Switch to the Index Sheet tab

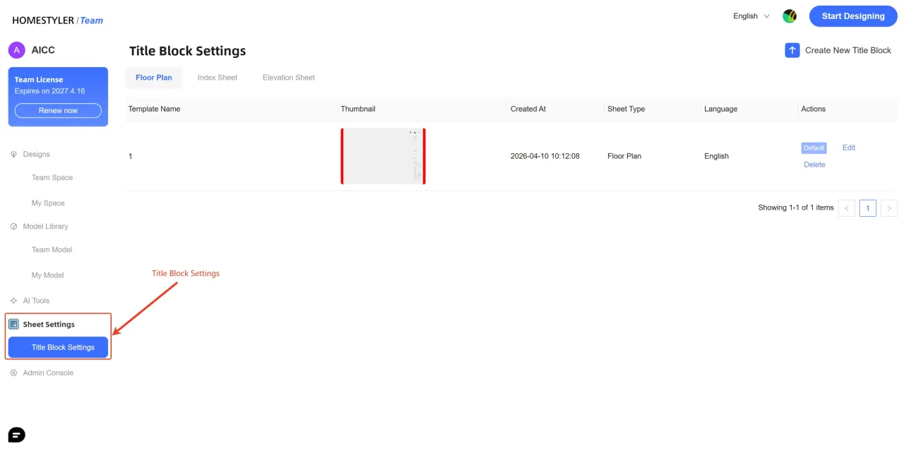(x=217, y=78)
